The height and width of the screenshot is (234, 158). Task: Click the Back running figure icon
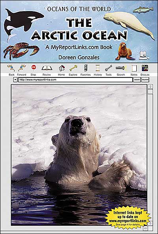[11, 68]
